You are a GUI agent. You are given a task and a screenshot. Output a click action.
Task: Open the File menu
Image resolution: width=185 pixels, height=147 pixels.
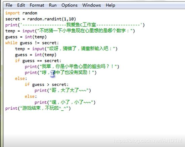pos(9,5)
